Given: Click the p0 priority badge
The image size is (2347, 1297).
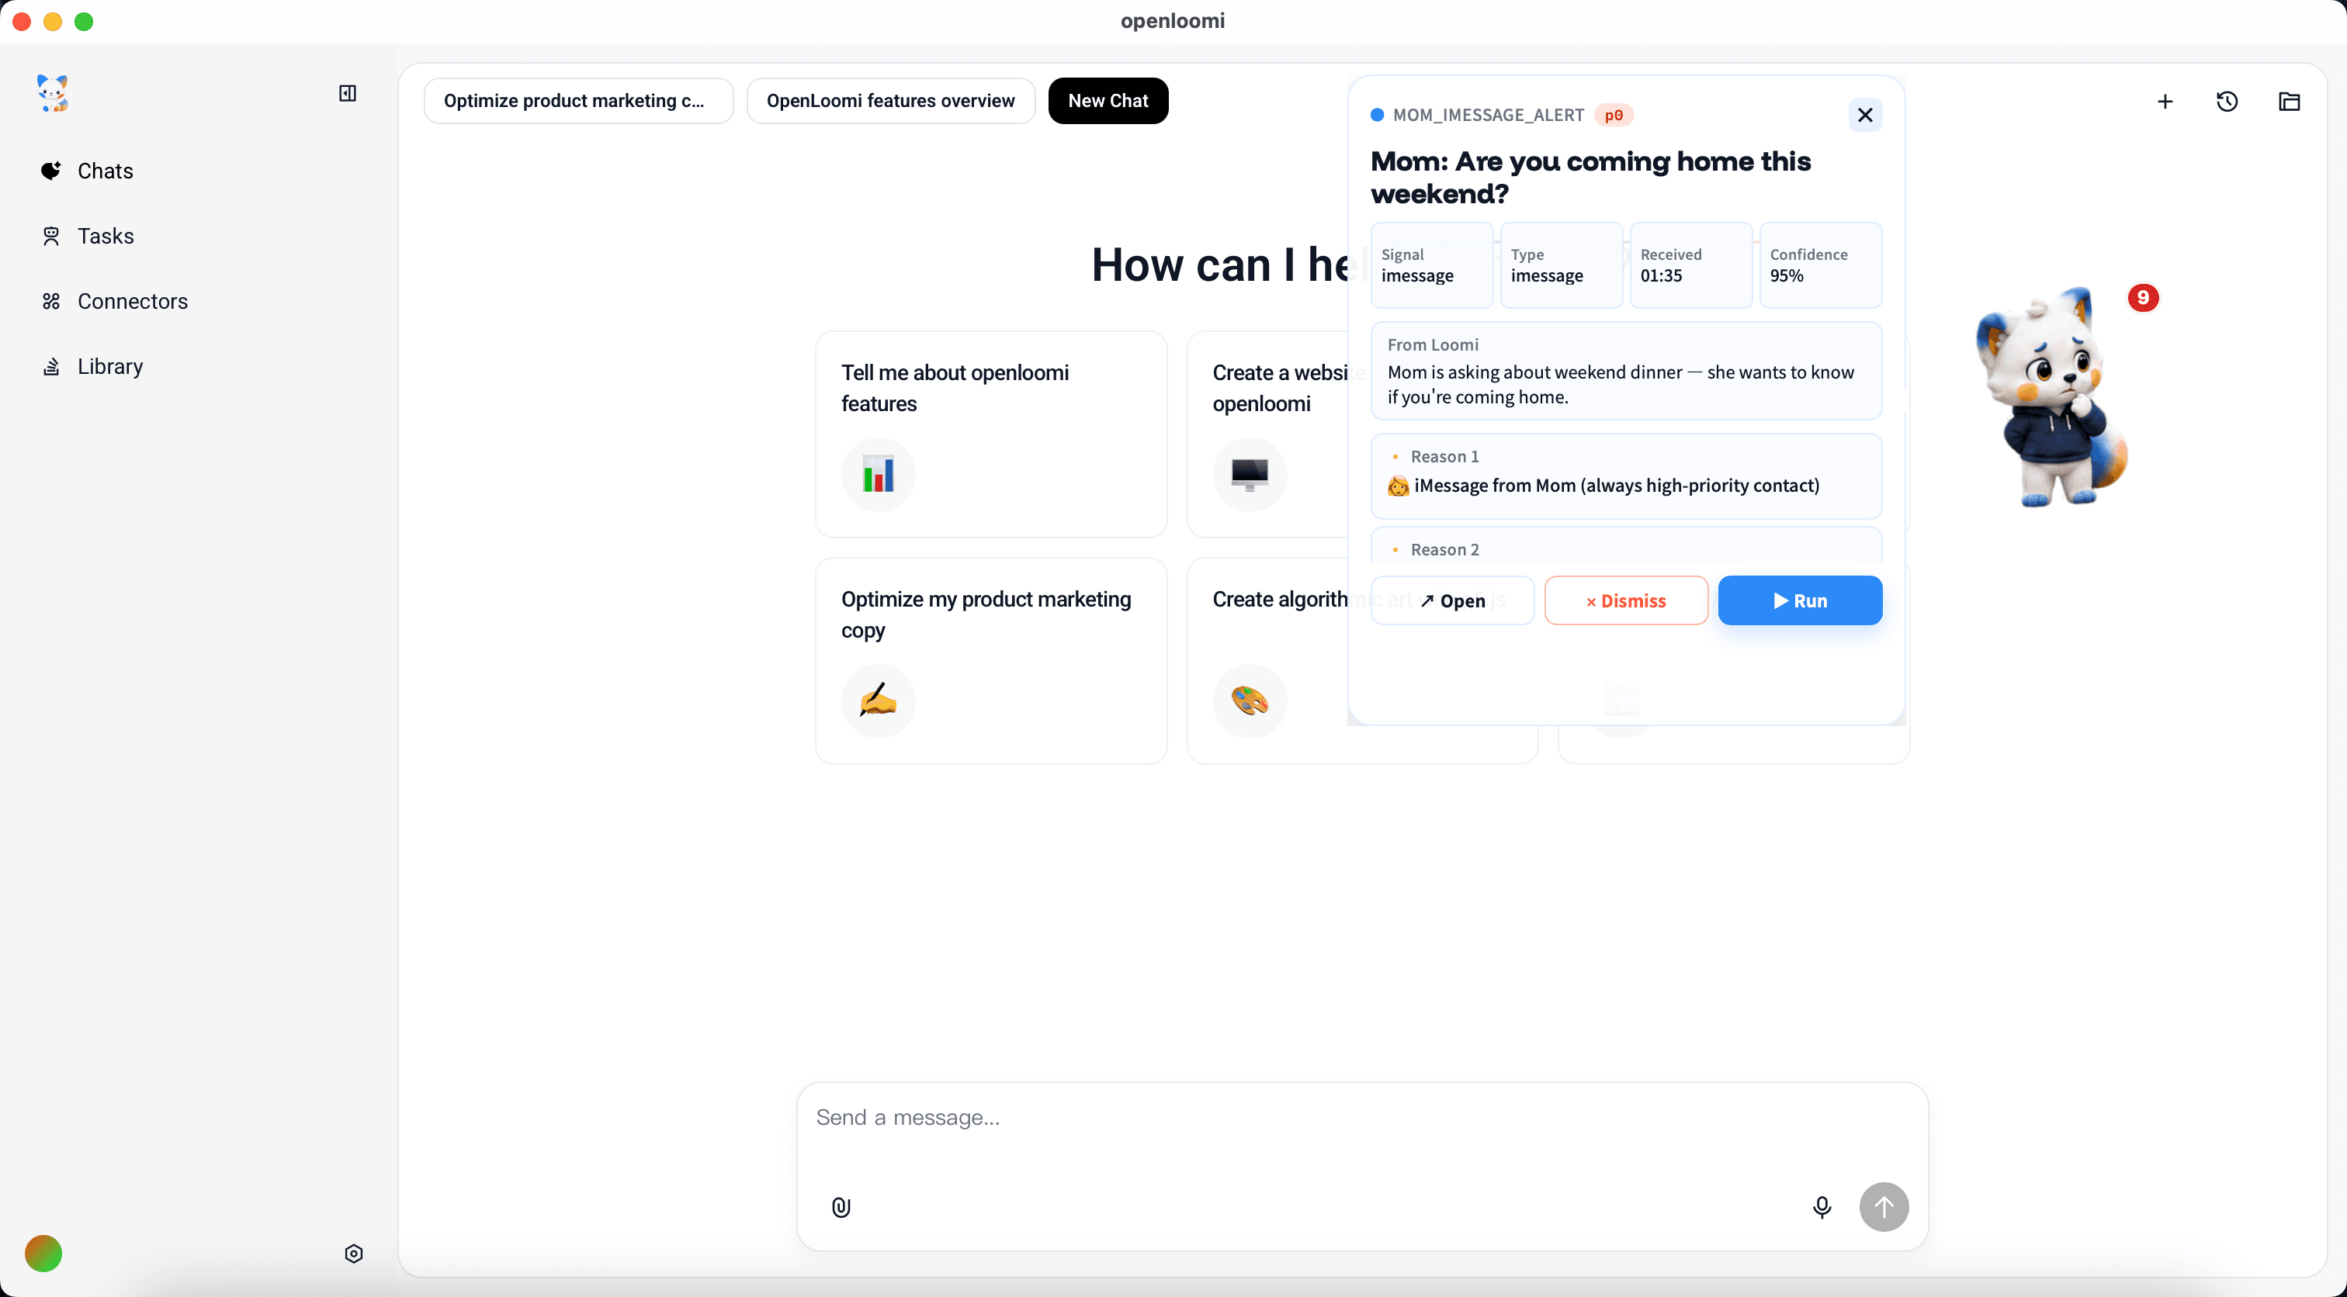Looking at the screenshot, I should click(1613, 115).
